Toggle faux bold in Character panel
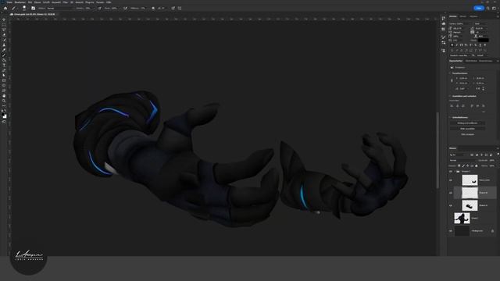Viewport: 500px width, 281px height. click(x=452, y=45)
